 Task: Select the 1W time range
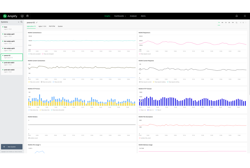tap(233, 23)
